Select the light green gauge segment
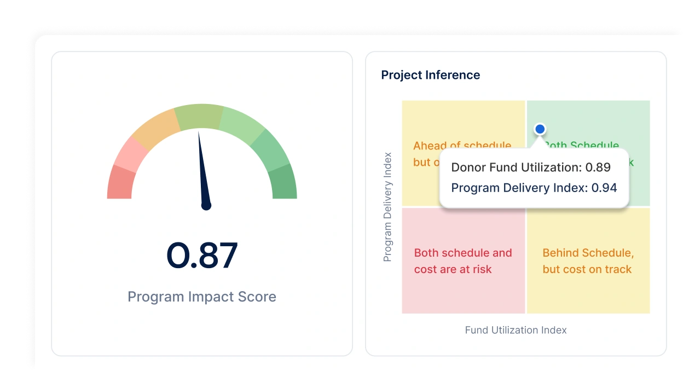The height and width of the screenshot is (371, 683). [x=243, y=125]
